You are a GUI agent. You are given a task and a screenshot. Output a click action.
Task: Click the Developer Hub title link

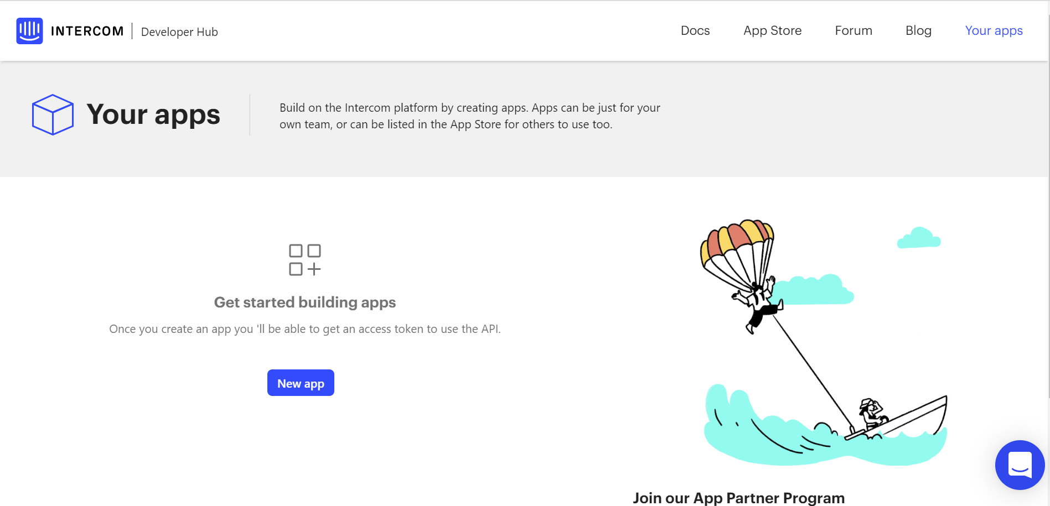click(x=179, y=32)
